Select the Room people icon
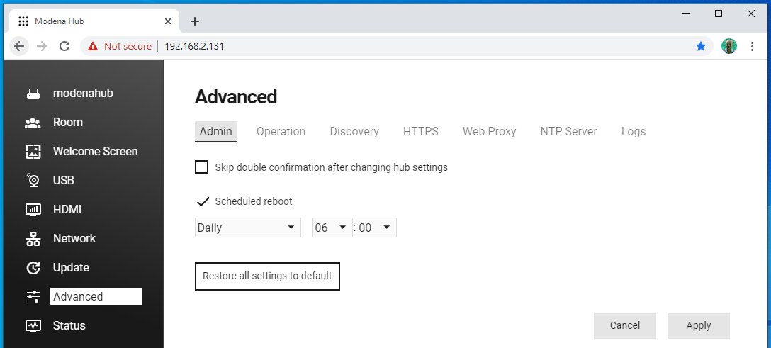The image size is (771, 348). [33, 123]
